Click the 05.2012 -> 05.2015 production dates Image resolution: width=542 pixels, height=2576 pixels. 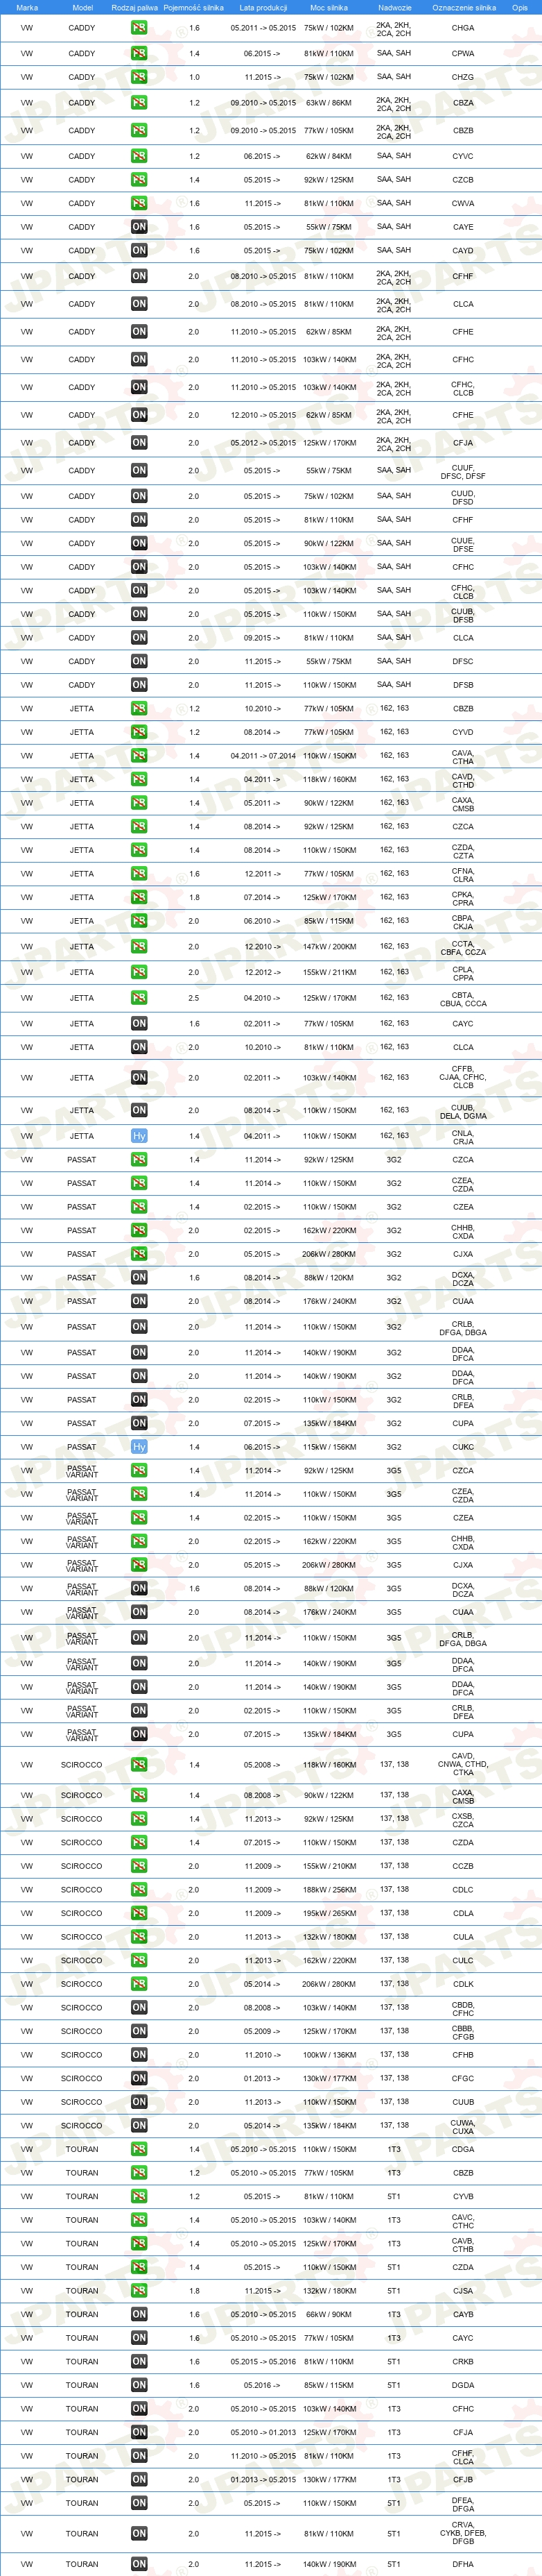(x=263, y=443)
